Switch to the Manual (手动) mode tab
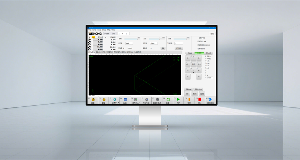The image size is (300, 160). coord(199,53)
